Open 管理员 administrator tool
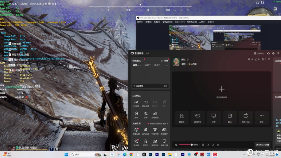Image resolution: width=281 pixels, height=158 pixels. [145, 143]
